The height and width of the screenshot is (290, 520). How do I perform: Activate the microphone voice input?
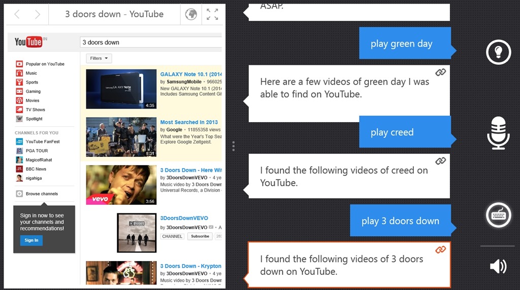click(x=499, y=133)
